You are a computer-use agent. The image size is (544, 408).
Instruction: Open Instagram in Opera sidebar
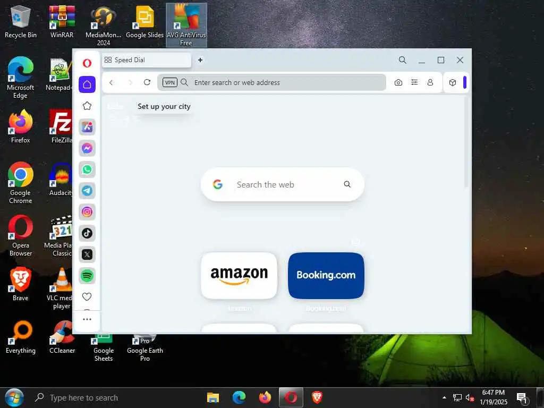pyautogui.click(x=87, y=211)
